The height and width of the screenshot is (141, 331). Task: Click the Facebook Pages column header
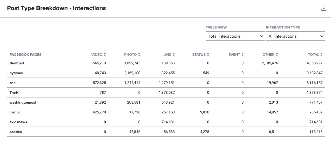25,55
